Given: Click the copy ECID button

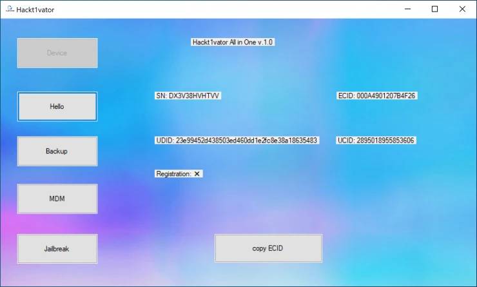Looking at the screenshot, I should [x=268, y=248].
